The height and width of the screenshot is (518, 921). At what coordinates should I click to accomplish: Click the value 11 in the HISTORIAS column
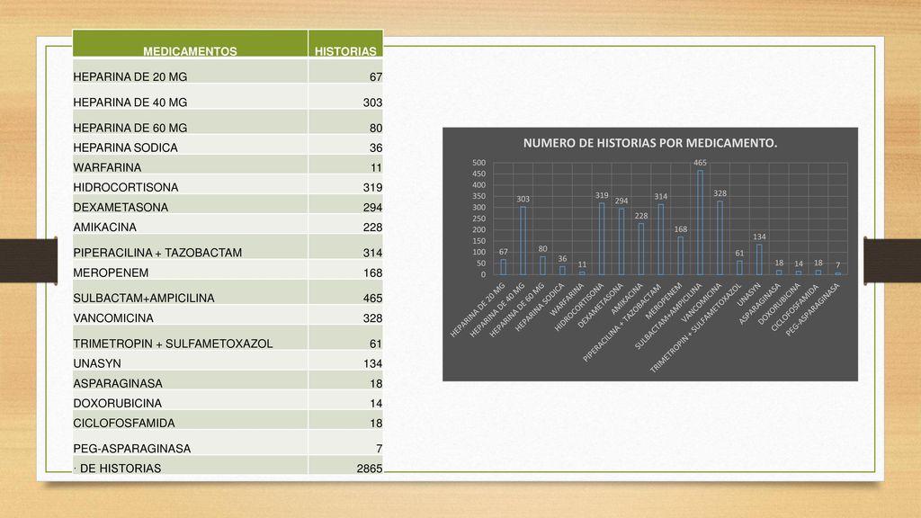click(x=377, y=168)
